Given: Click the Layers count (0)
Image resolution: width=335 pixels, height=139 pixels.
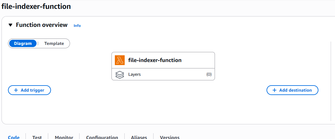Looking at the screenshot, I should (x=209, y=74).
